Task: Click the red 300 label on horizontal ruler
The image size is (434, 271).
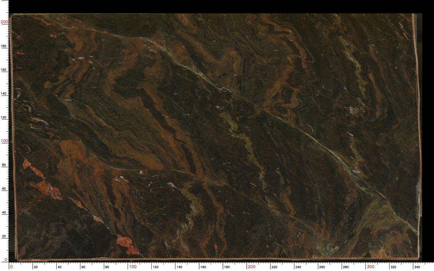Action: pyautogui.click(x=370, y=267)
